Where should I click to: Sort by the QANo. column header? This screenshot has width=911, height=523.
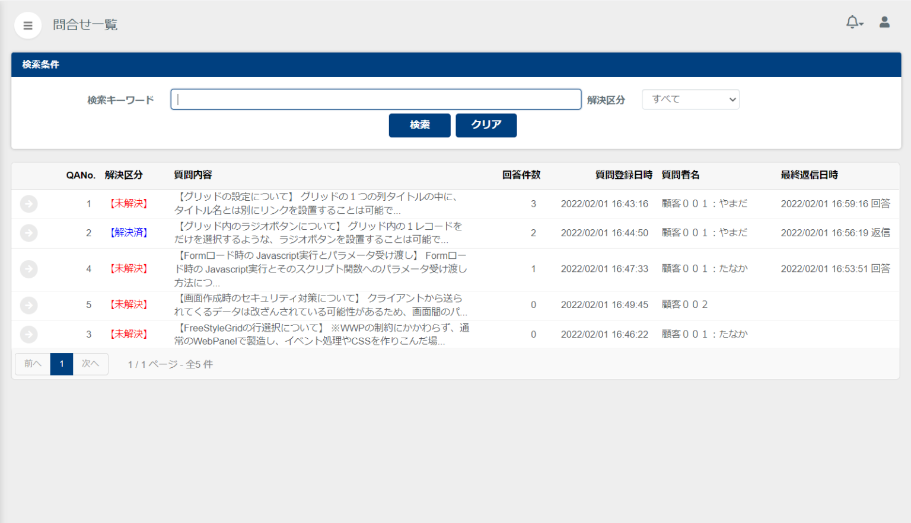point(81,175)
